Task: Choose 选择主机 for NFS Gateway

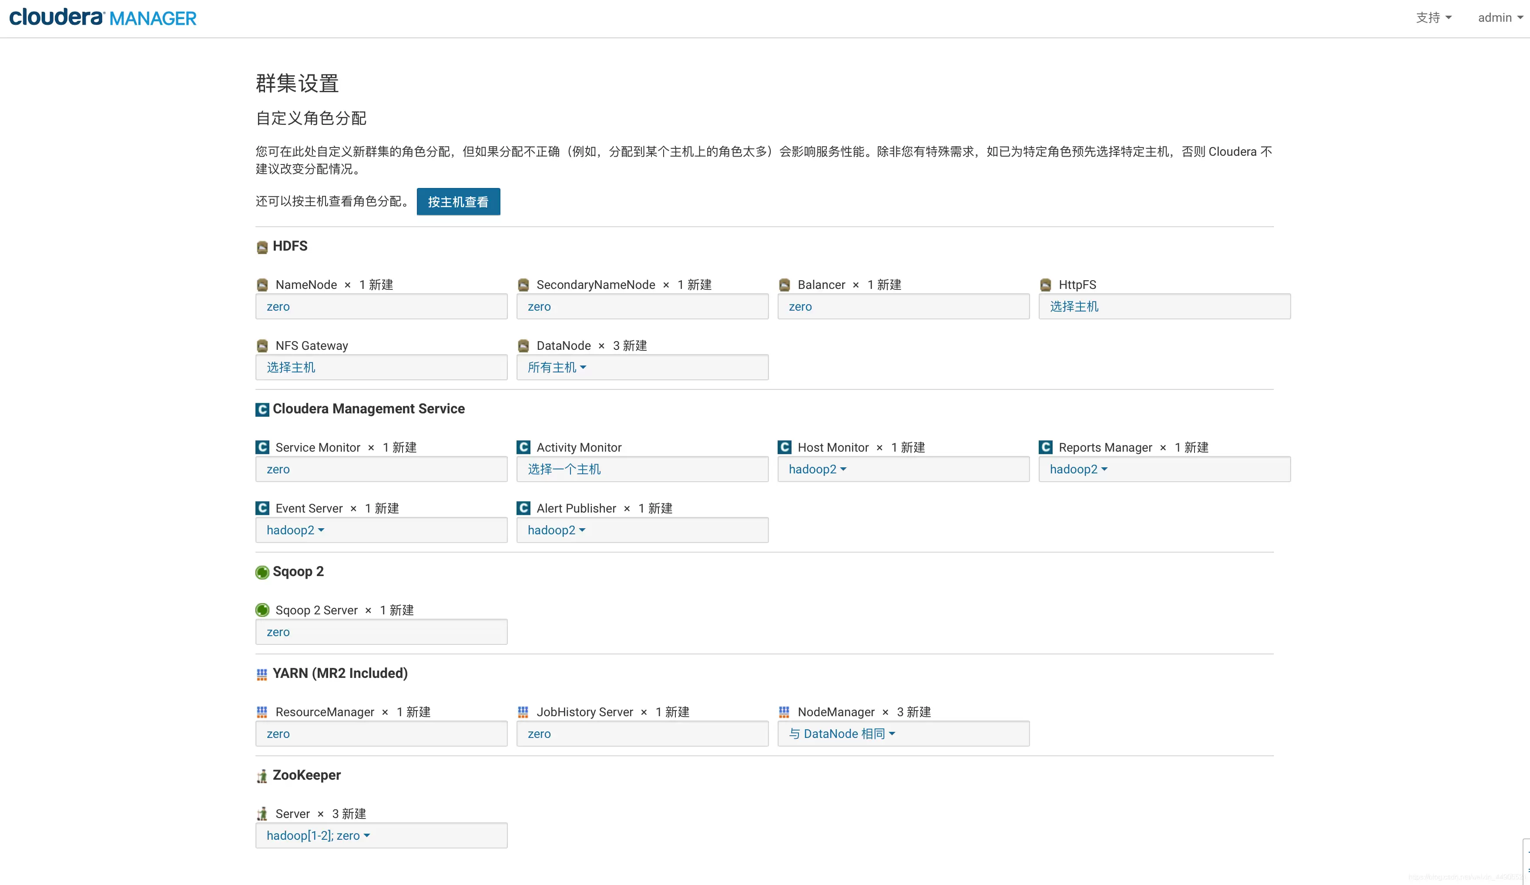Action: click(x=291, y=368)
